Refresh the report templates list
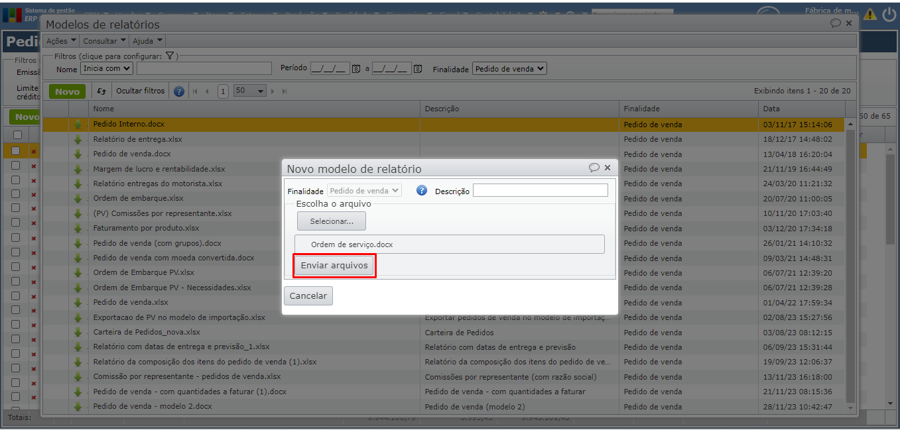The height and width of the screenshot is (430, 900). point(101,91)
